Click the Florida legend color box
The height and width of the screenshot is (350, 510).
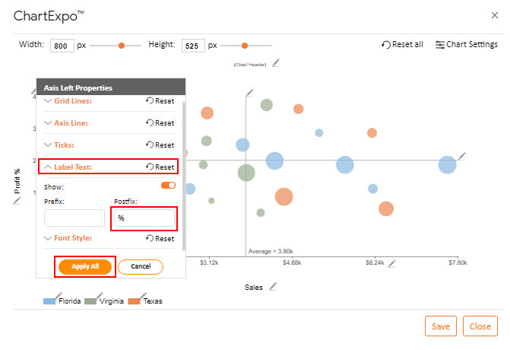(49, 301)
